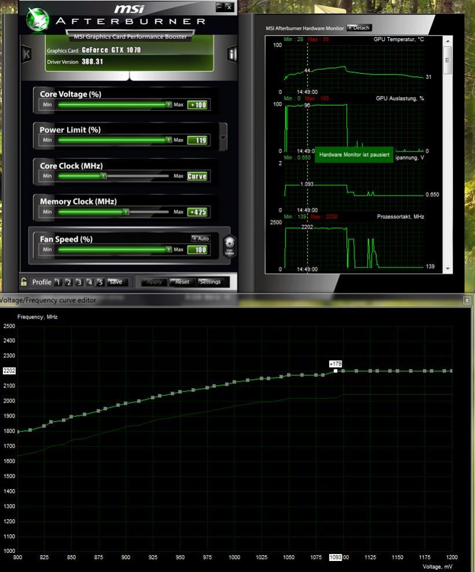Toggle the profile lock padlock icon

tap(24, 281)
